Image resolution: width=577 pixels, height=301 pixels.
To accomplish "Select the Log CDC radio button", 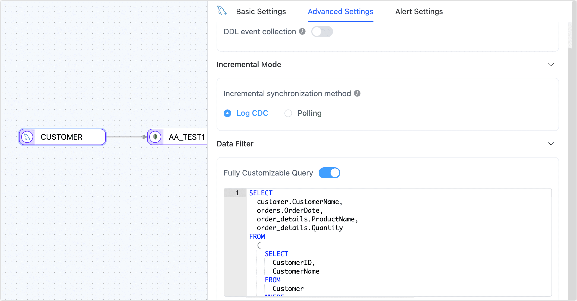I will click(x=227, y=113).
